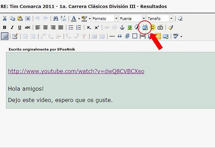Click the Replace icon
The image size is (215, 148).
[63, 18]
